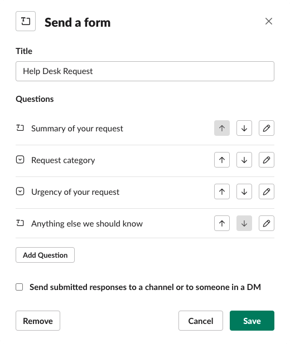This screenshot has width=290, height=344.
Task: Move 'Anything else we should know' down
Action: (x=244, y=223)
